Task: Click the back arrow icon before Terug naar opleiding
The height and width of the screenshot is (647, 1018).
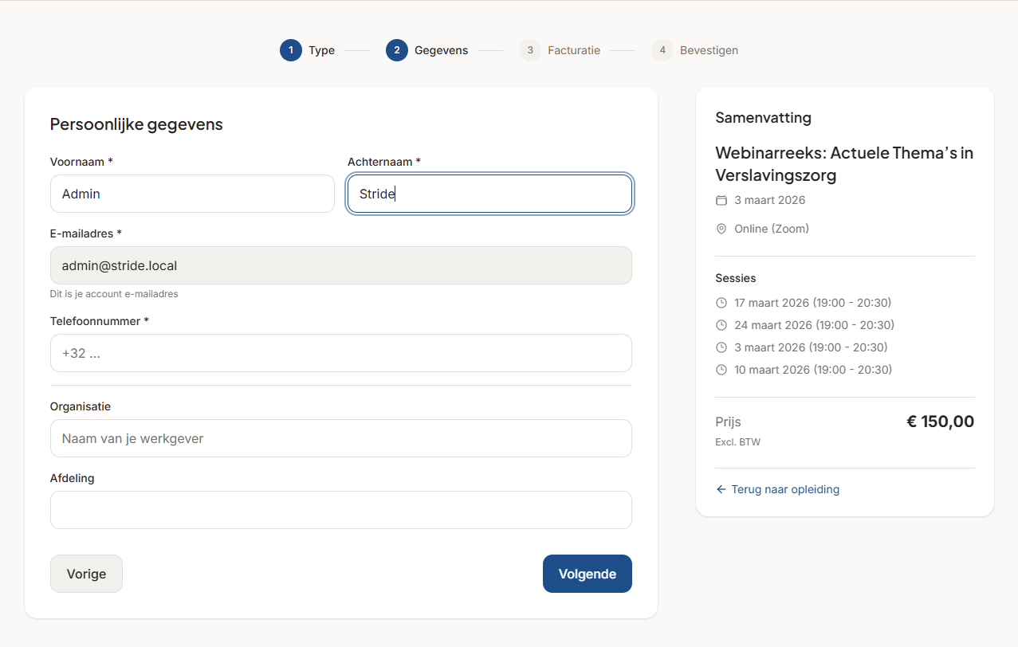Action: (721, 489)
